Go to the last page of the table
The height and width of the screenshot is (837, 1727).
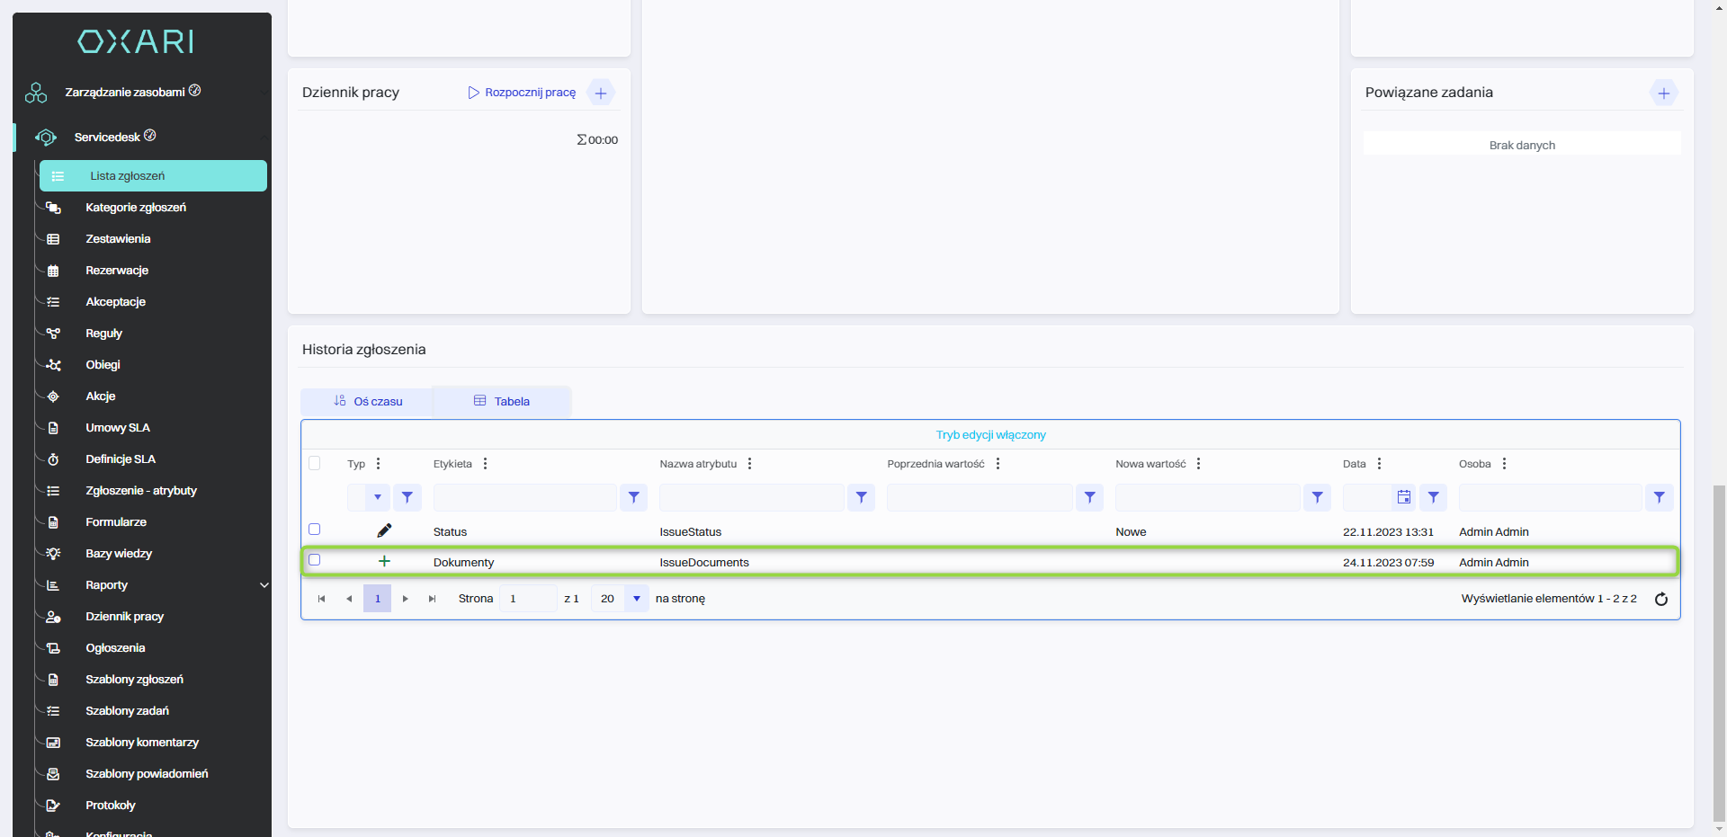click(433, 599)
